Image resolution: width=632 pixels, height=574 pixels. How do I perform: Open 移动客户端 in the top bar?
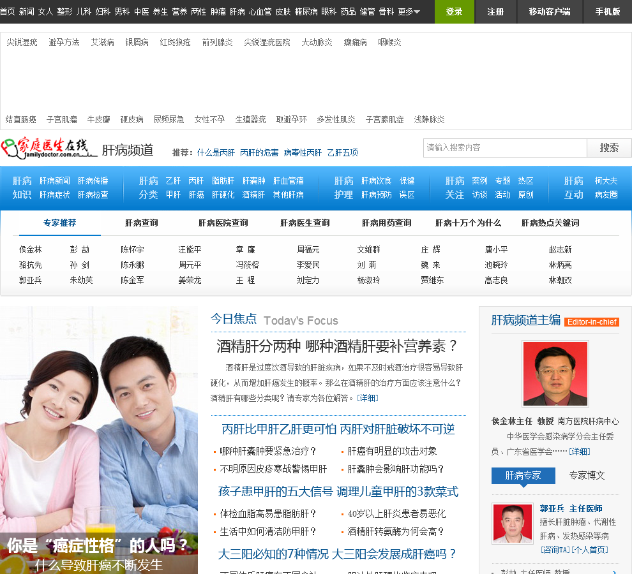click(x=550, y=11)
